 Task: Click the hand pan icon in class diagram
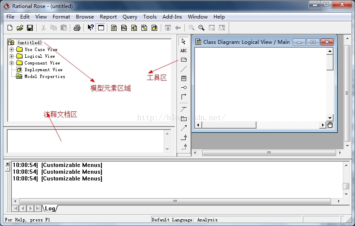click(330, 125)
